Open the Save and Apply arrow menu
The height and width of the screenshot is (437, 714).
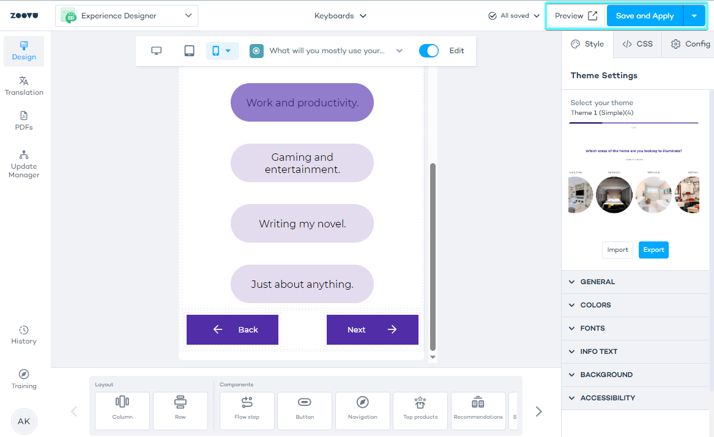coord(694,16)
